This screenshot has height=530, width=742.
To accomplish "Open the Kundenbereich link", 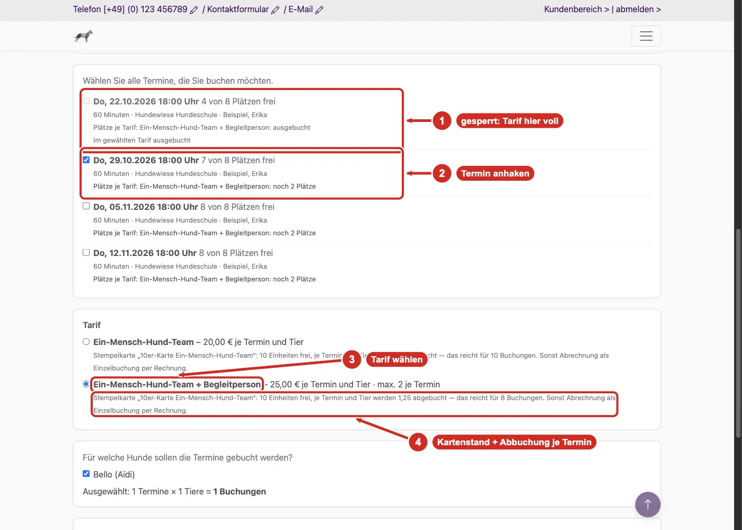I will click(x=577, y=9).
